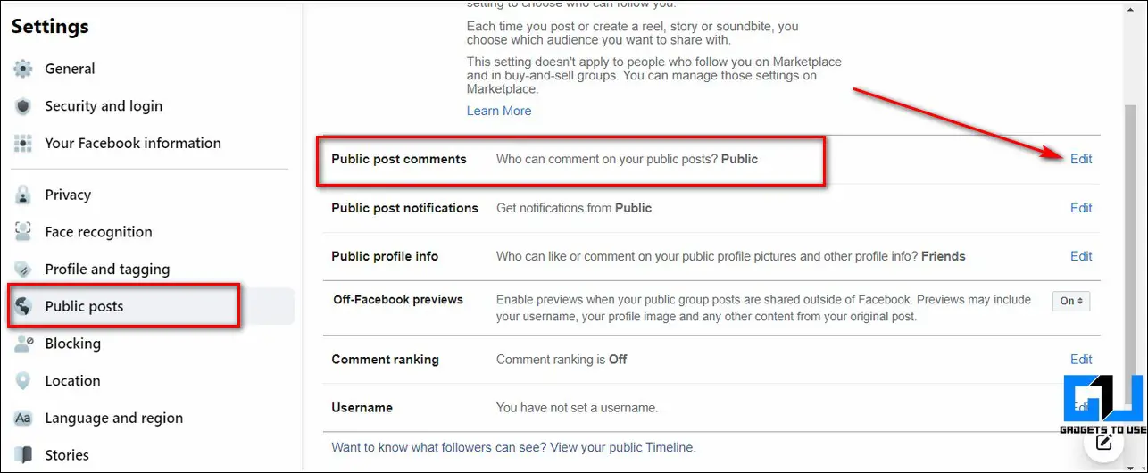Click the Learn More link
1148x473 pixels.
(x=499, y=111)
